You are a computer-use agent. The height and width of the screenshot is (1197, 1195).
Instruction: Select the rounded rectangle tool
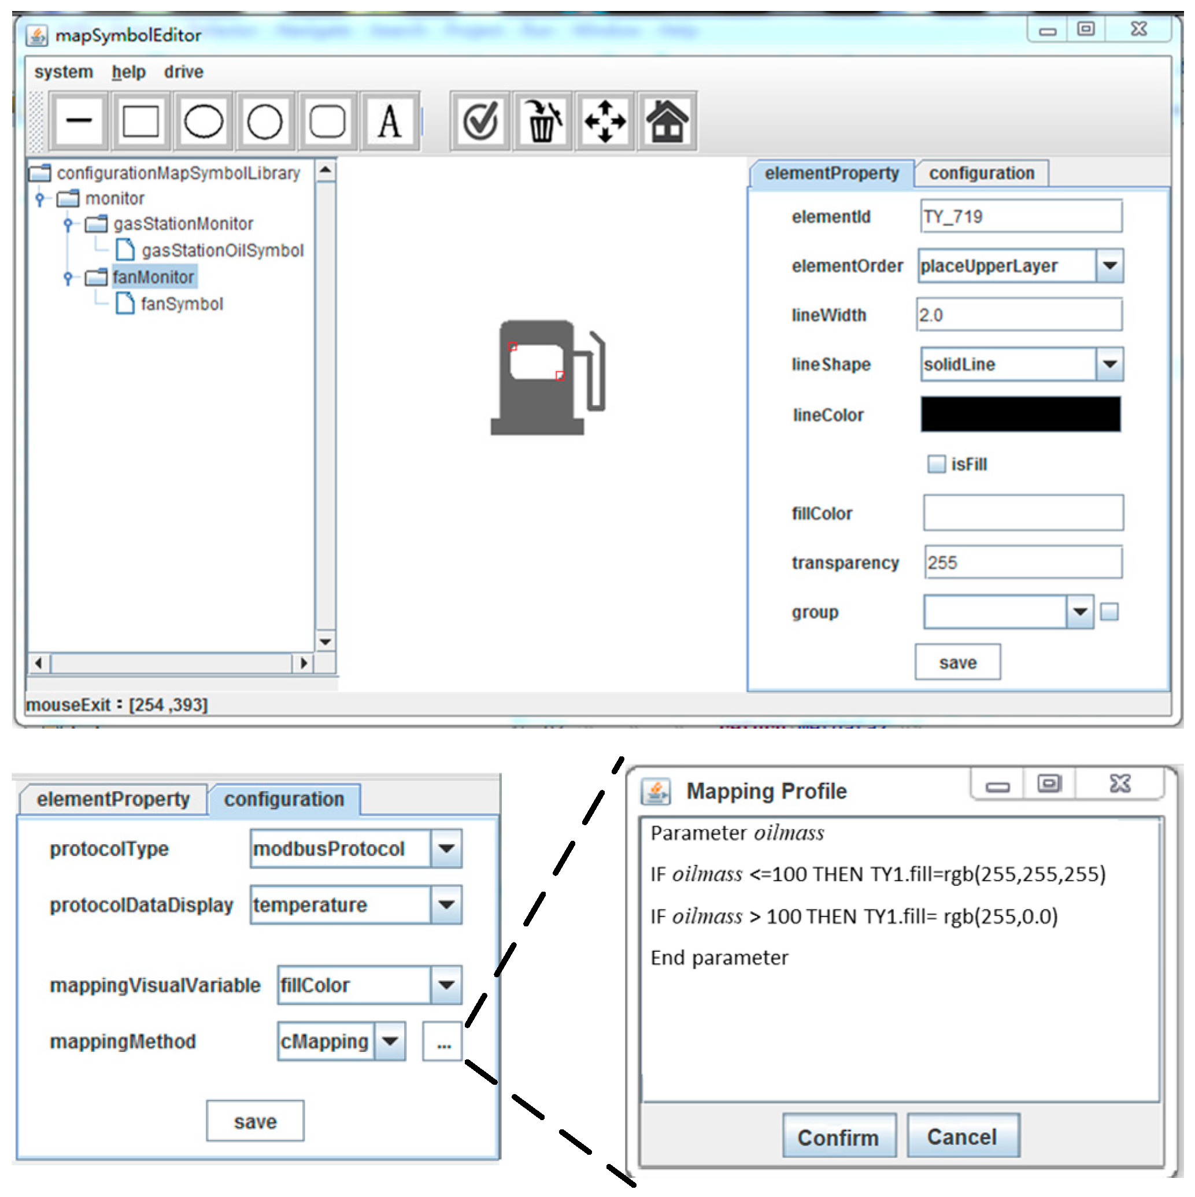(x=327, y=121)
